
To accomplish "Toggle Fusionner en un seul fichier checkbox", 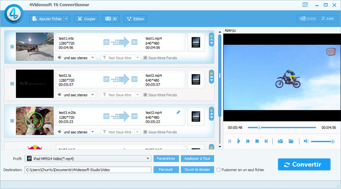I will tap(218, 170).
